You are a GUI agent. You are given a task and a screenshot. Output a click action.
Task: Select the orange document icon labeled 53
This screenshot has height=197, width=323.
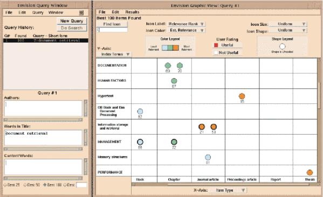214,126
